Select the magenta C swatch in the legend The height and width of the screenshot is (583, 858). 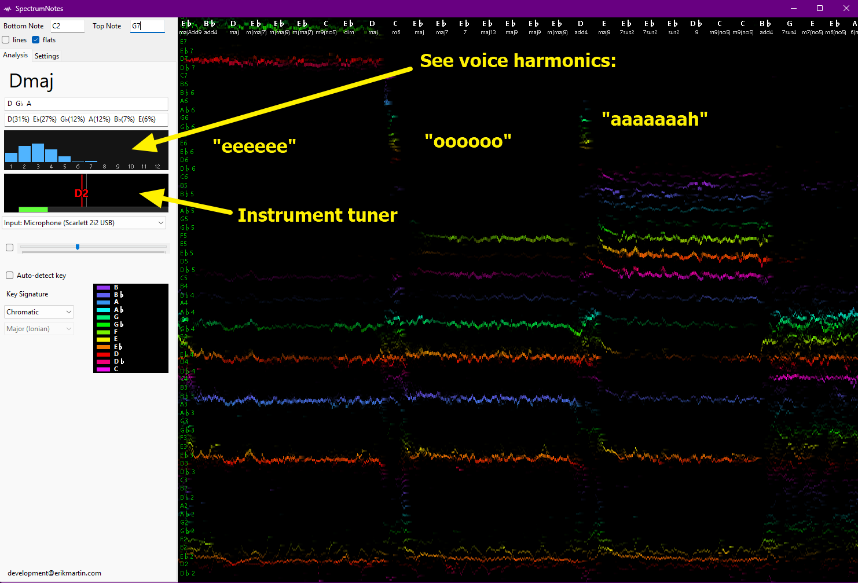104,369
